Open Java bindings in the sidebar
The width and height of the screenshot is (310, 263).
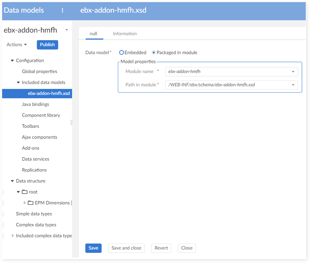point(35,104)
